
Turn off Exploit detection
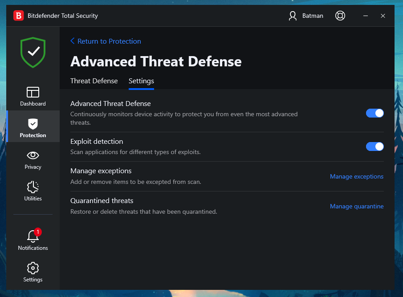click(375, 146)
